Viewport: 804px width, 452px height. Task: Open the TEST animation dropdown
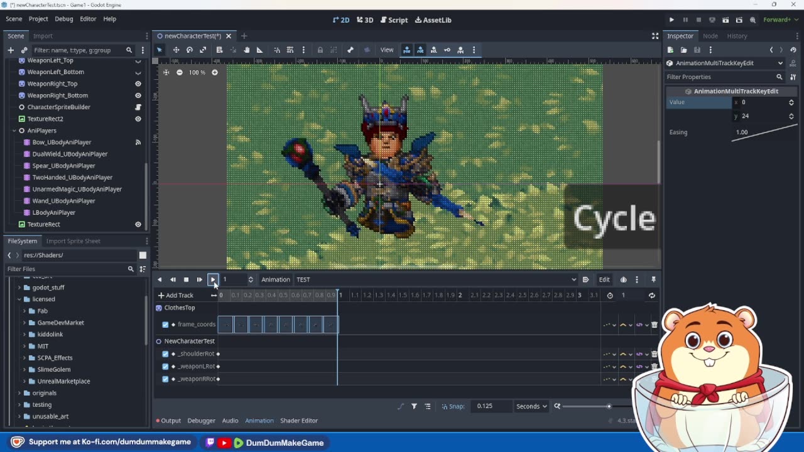pos(436,279)
